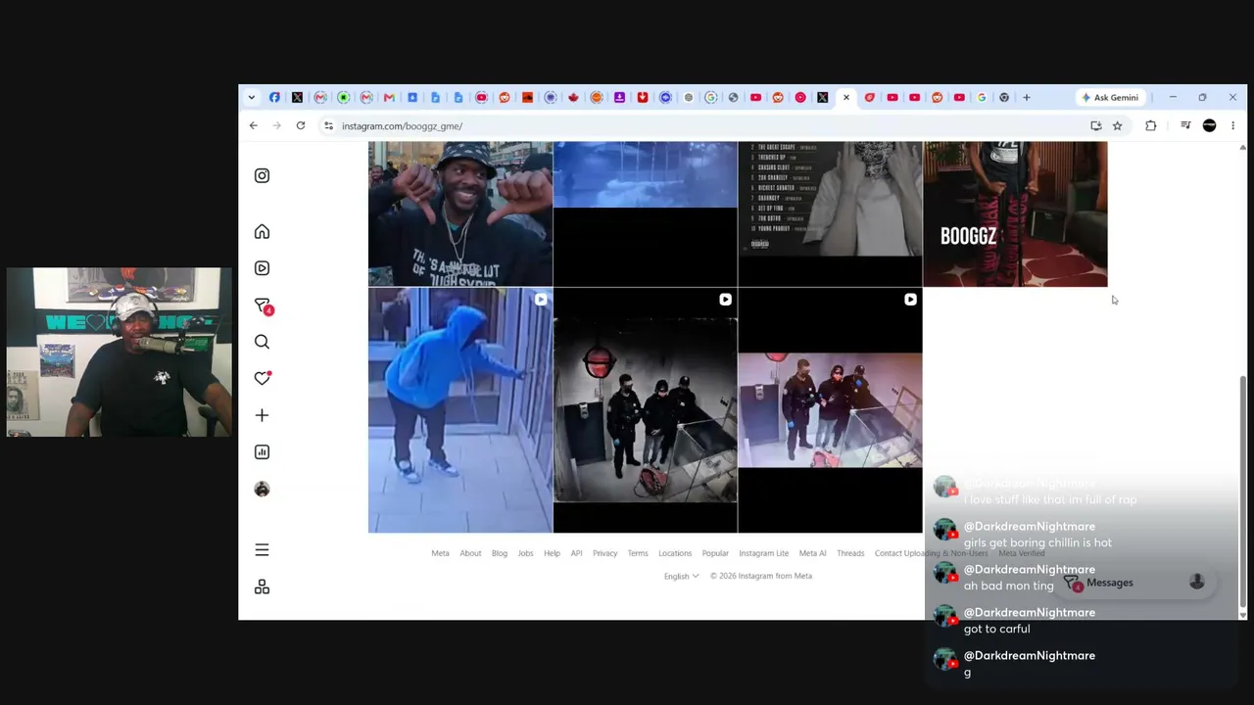Viewport: 1254px width, 705px height.
Task: Switch to the SoundCloud tab
Action: [527, 97]
